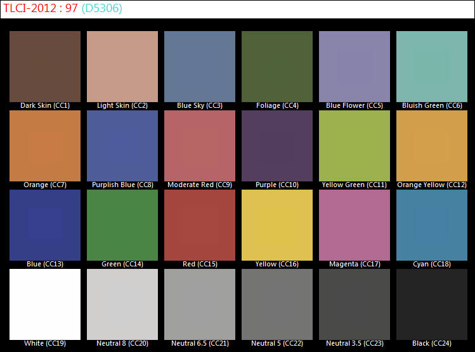
Task: Click the Blue Sky (CC3) patch
Action: 200,66
